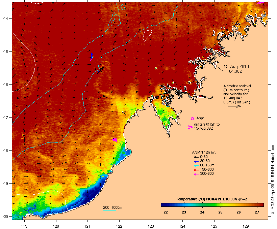The image size is (277, 229).
Task: Click the '200 1000m' isobath label
Action: pyautogui.click(x=112, y=207)
